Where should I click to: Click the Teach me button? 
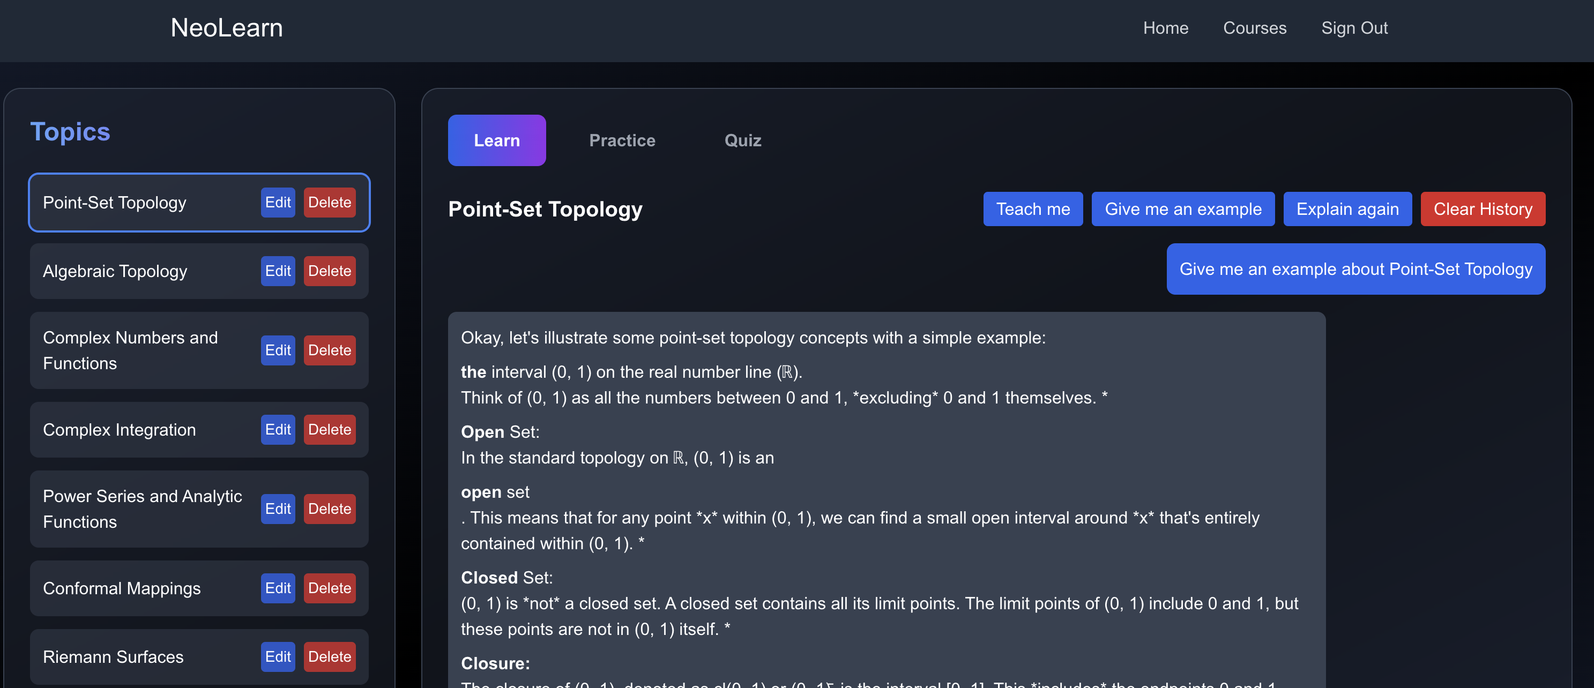click(x=1032, y=209)
